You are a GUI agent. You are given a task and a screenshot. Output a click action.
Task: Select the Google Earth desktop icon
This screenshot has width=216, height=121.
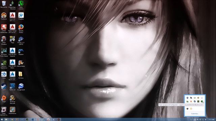click(21, 87)
